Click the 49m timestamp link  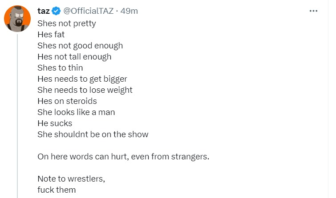(x=129, y=12)
